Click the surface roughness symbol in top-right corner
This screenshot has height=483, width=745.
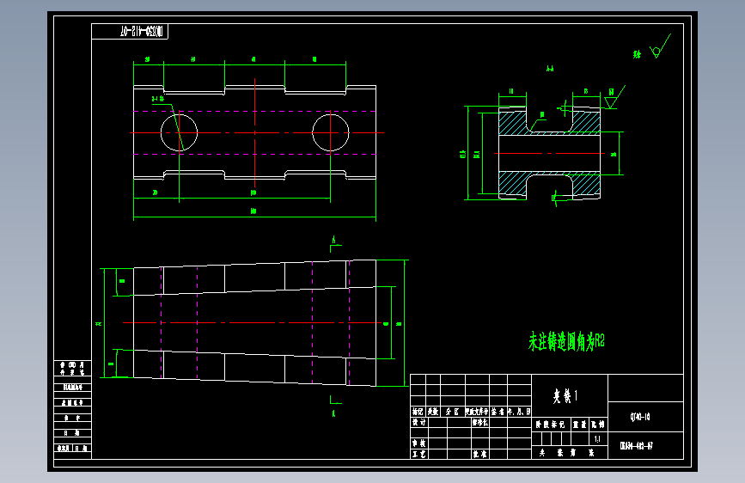(x=659, y=46)
